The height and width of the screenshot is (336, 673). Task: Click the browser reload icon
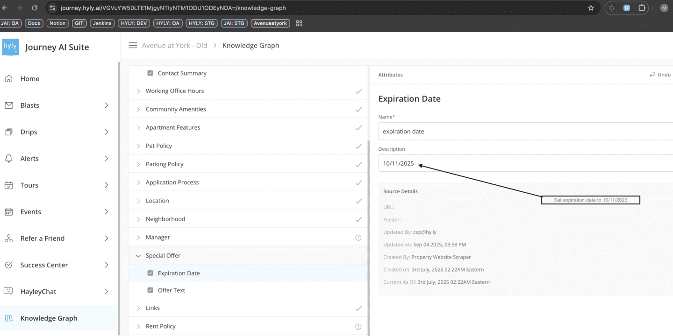click(35, 8)
